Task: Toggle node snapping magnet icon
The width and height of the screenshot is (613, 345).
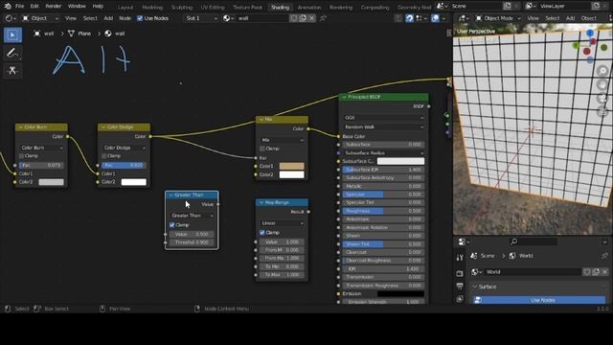Action: (409, 18)
